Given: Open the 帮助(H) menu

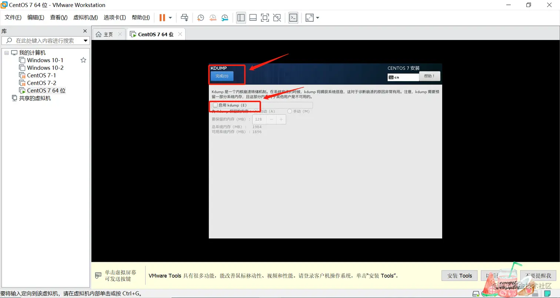Looking at the screenshot, I should click(141, 17).
